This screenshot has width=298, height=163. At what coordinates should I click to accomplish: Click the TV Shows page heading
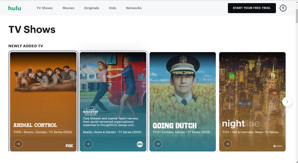point(32,30)
